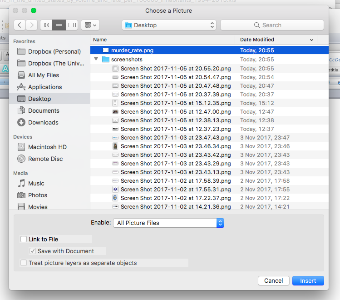Viewport: 340px width, 300px height.
Task: Uncheck Save with Document checkbox
Action: point(33,251)
